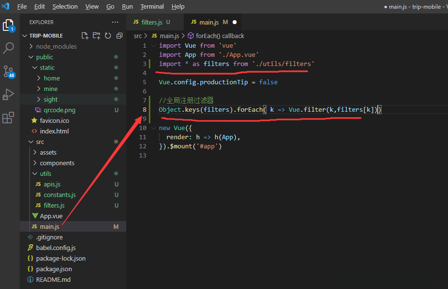Open the Search view icon
The height and width of the screenshot is (289, 448).
9,48
